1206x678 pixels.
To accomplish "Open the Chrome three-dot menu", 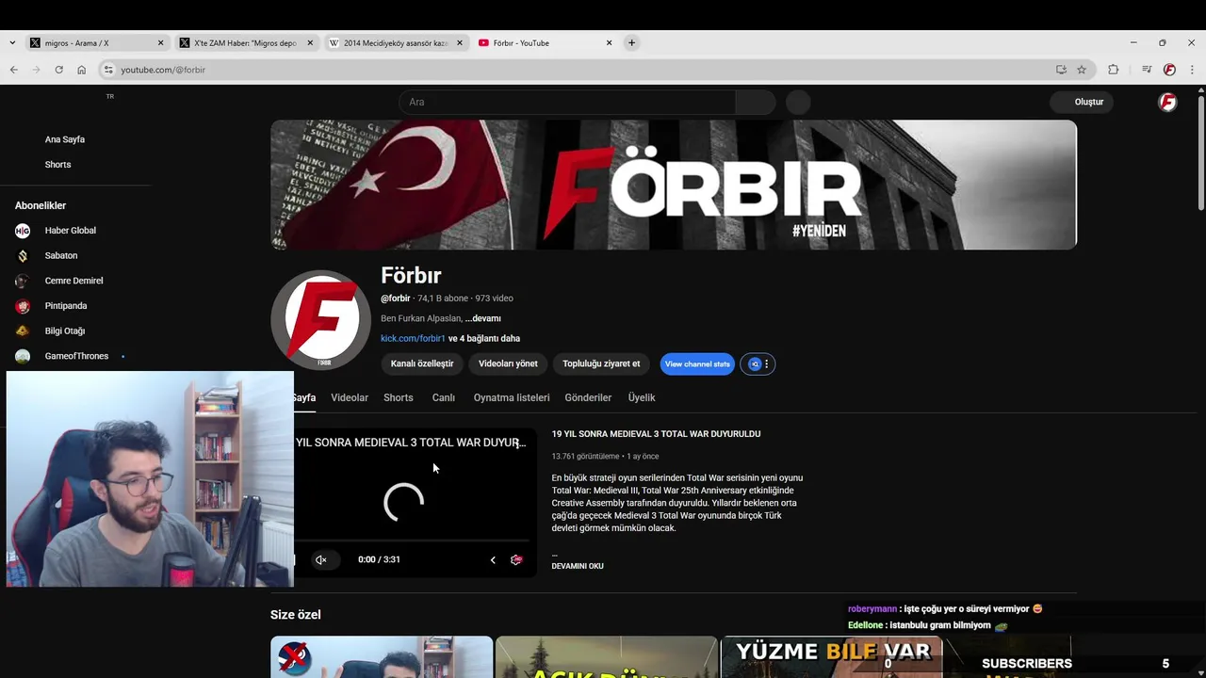I will 1192,70.
